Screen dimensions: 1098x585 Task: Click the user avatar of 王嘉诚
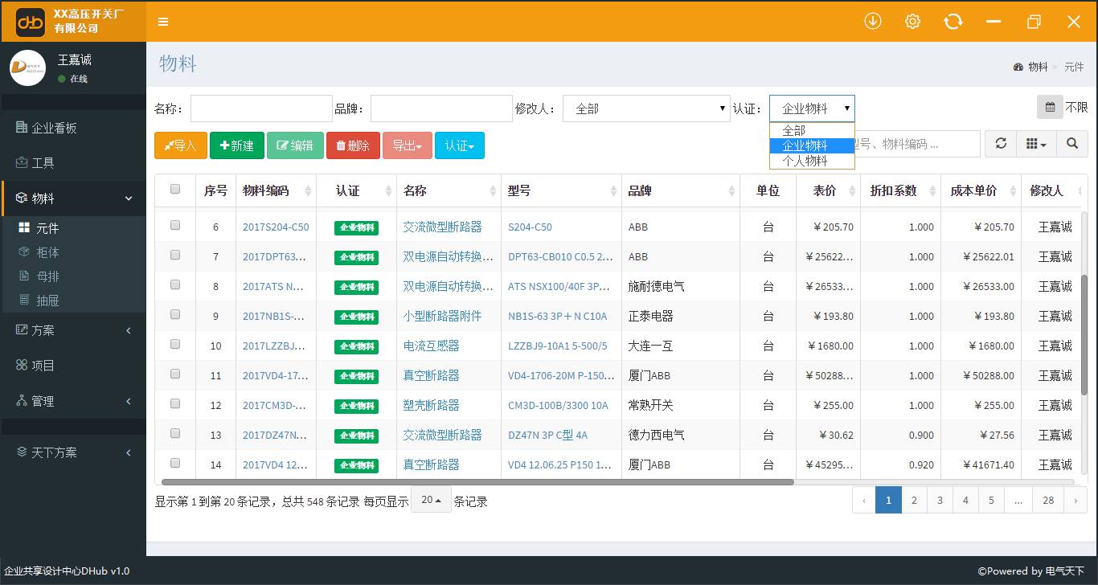(28, 68)
